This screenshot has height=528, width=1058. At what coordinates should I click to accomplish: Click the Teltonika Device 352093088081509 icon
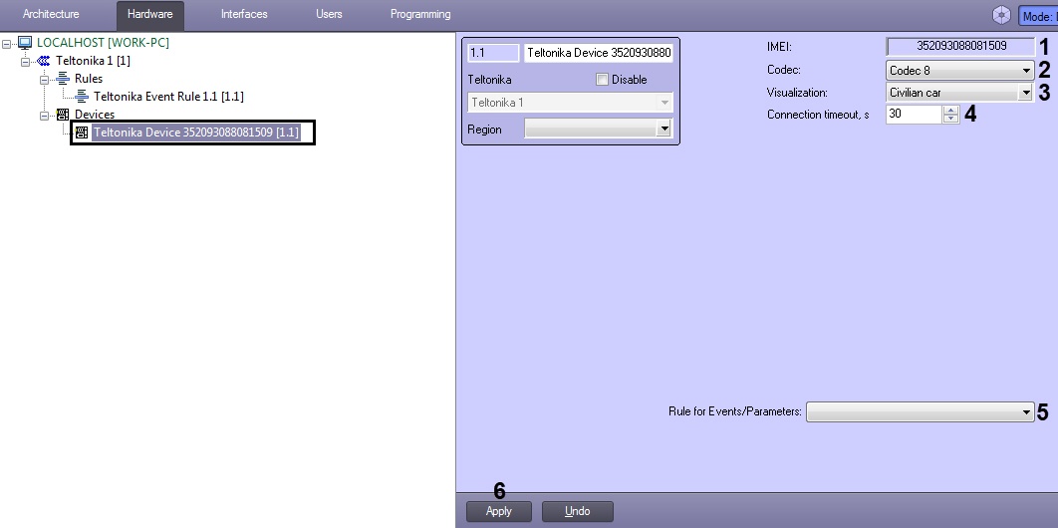click(x=82, y=132)
